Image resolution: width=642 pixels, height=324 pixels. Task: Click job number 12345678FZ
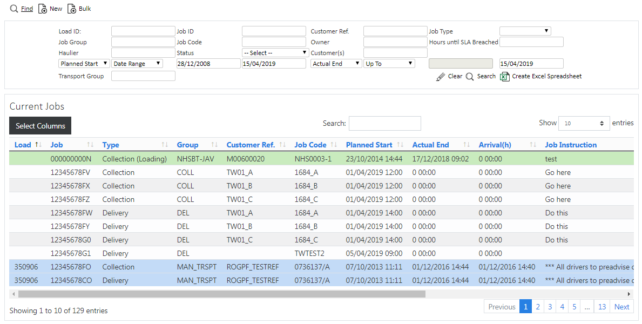point(70,199)
